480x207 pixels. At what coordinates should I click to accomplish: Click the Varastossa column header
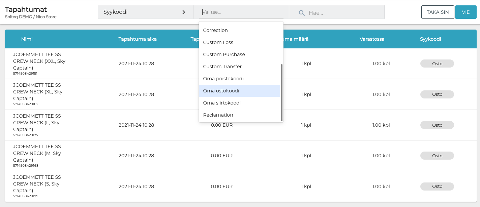[372, 39]
